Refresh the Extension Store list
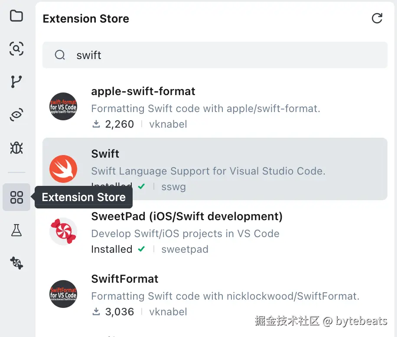This screenshot has height=337, width=397. click(x=377, y=18)
